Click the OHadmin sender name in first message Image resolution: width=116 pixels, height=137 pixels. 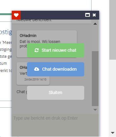[28, 36]
